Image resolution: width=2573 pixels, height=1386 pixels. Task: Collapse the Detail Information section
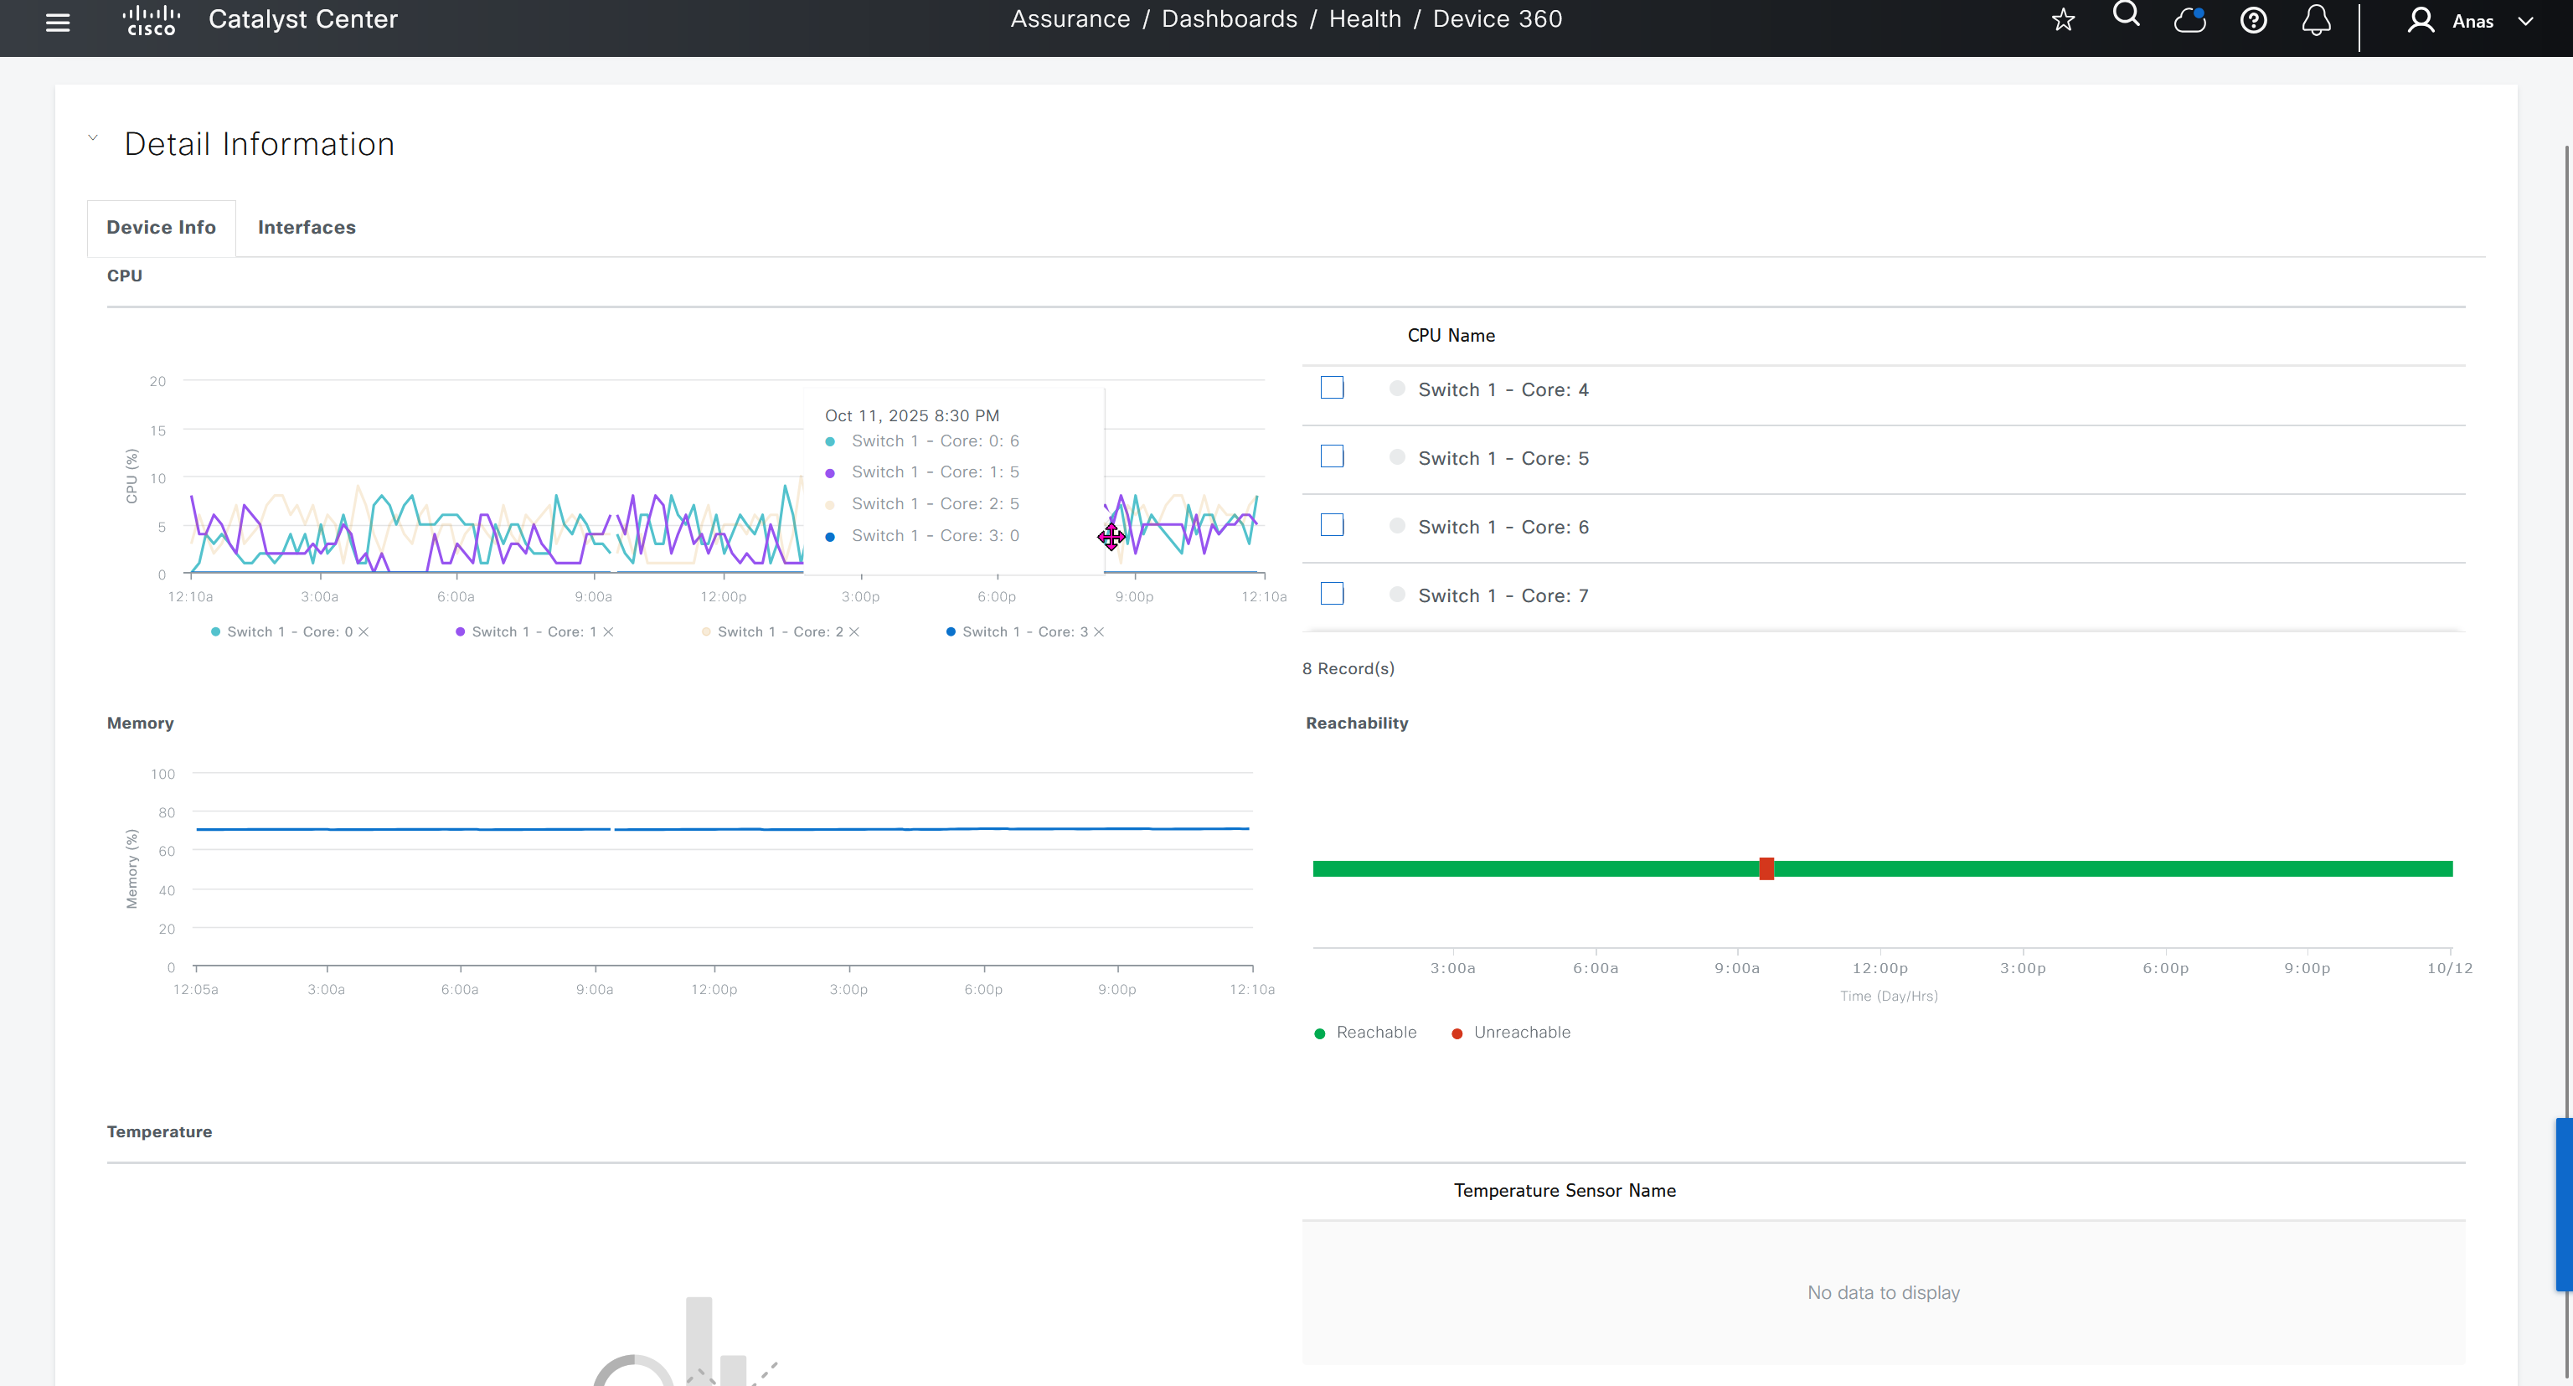point(93,138)
